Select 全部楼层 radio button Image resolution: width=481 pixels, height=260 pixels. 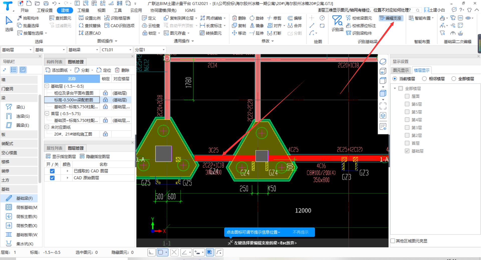(454, 79)
